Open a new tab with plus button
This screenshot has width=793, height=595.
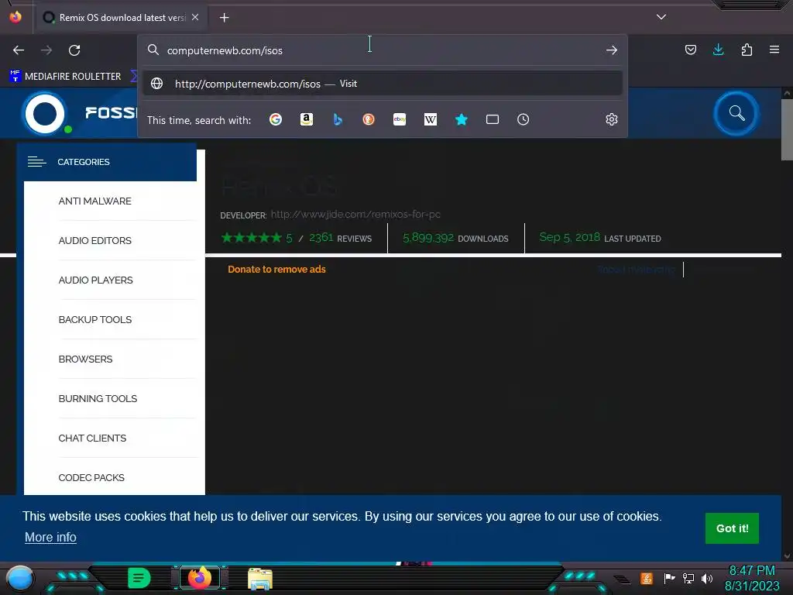pyautogui.click(x=224, y=18)
